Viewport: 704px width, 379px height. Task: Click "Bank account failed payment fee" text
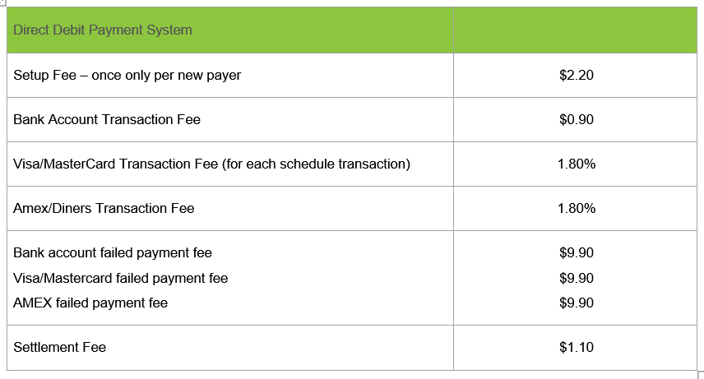click(x=113, y=252)
